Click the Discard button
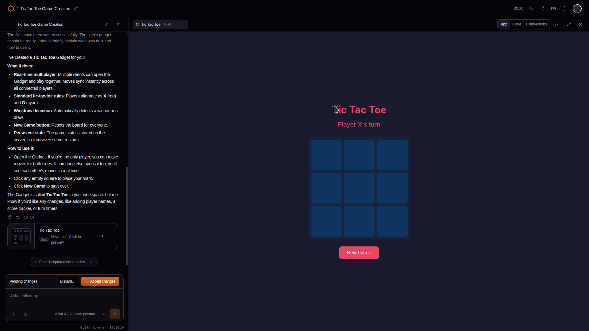 click(67, 281)
